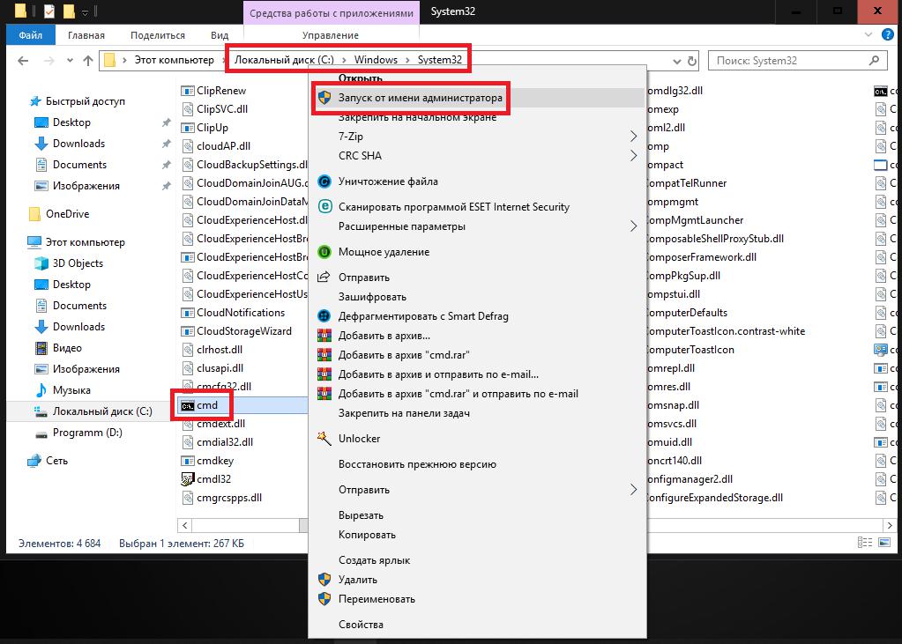Choose Закрепить на панели задач
Image resolution: width=902 pixels, height=644 pixels.
(478, 413)
